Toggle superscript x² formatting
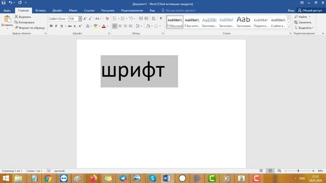The height and width of the screenshot is (183, 326). 80,26
